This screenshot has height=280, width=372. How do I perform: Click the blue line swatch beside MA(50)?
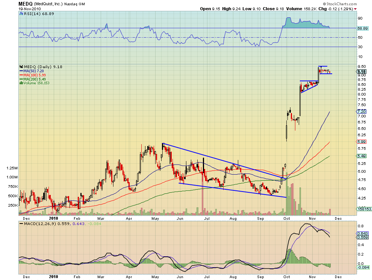[x=21, y=71]
